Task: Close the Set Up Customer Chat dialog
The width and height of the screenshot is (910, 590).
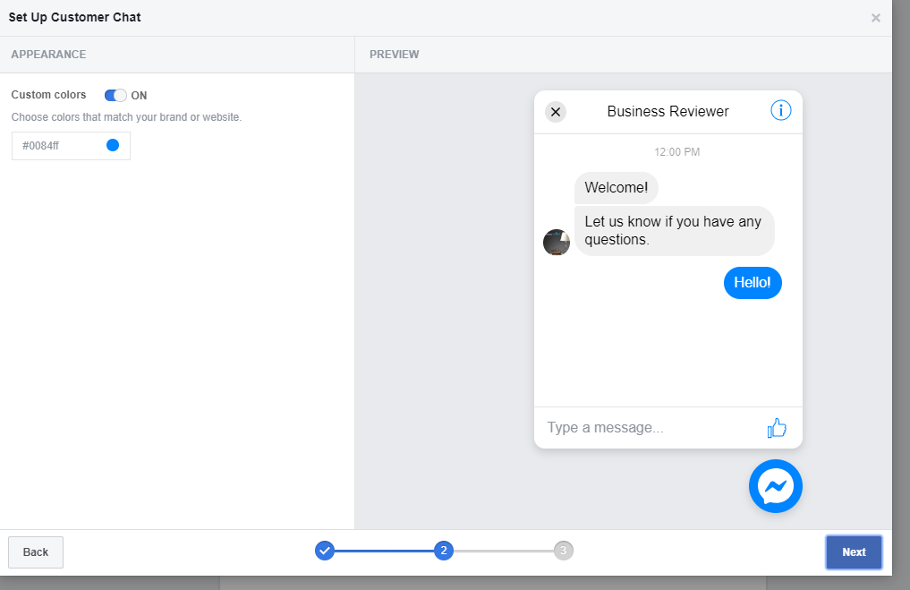Action: 875,18
